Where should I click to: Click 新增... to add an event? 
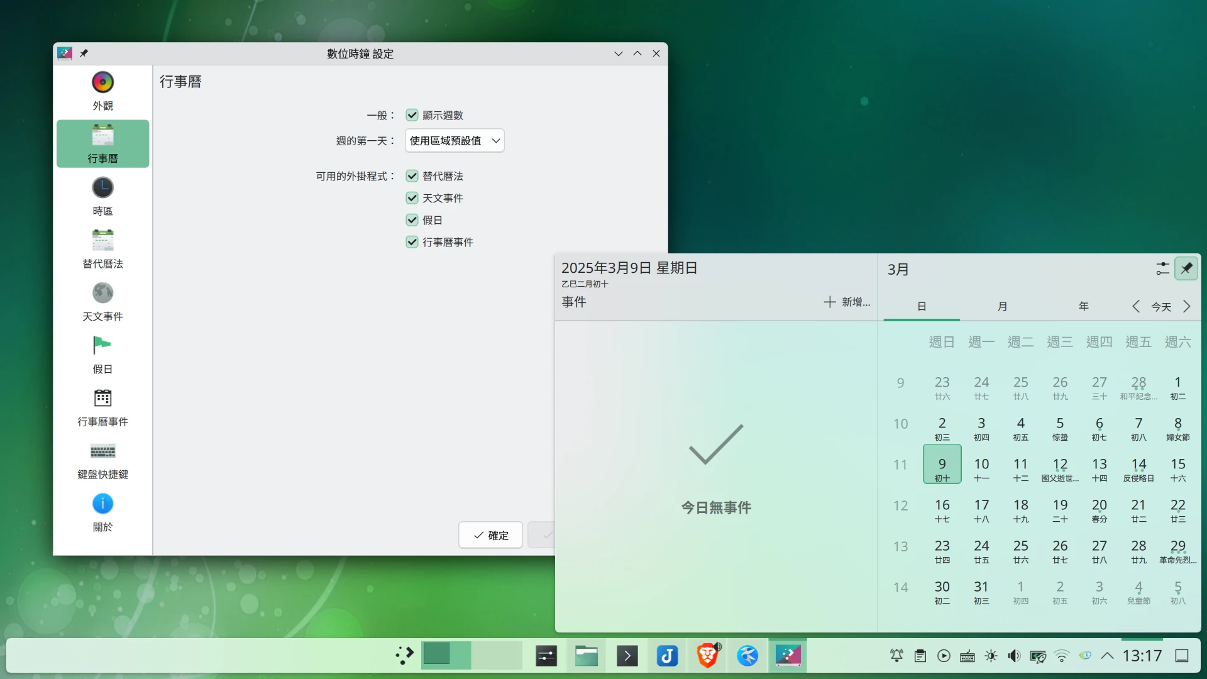click(847, 302)
